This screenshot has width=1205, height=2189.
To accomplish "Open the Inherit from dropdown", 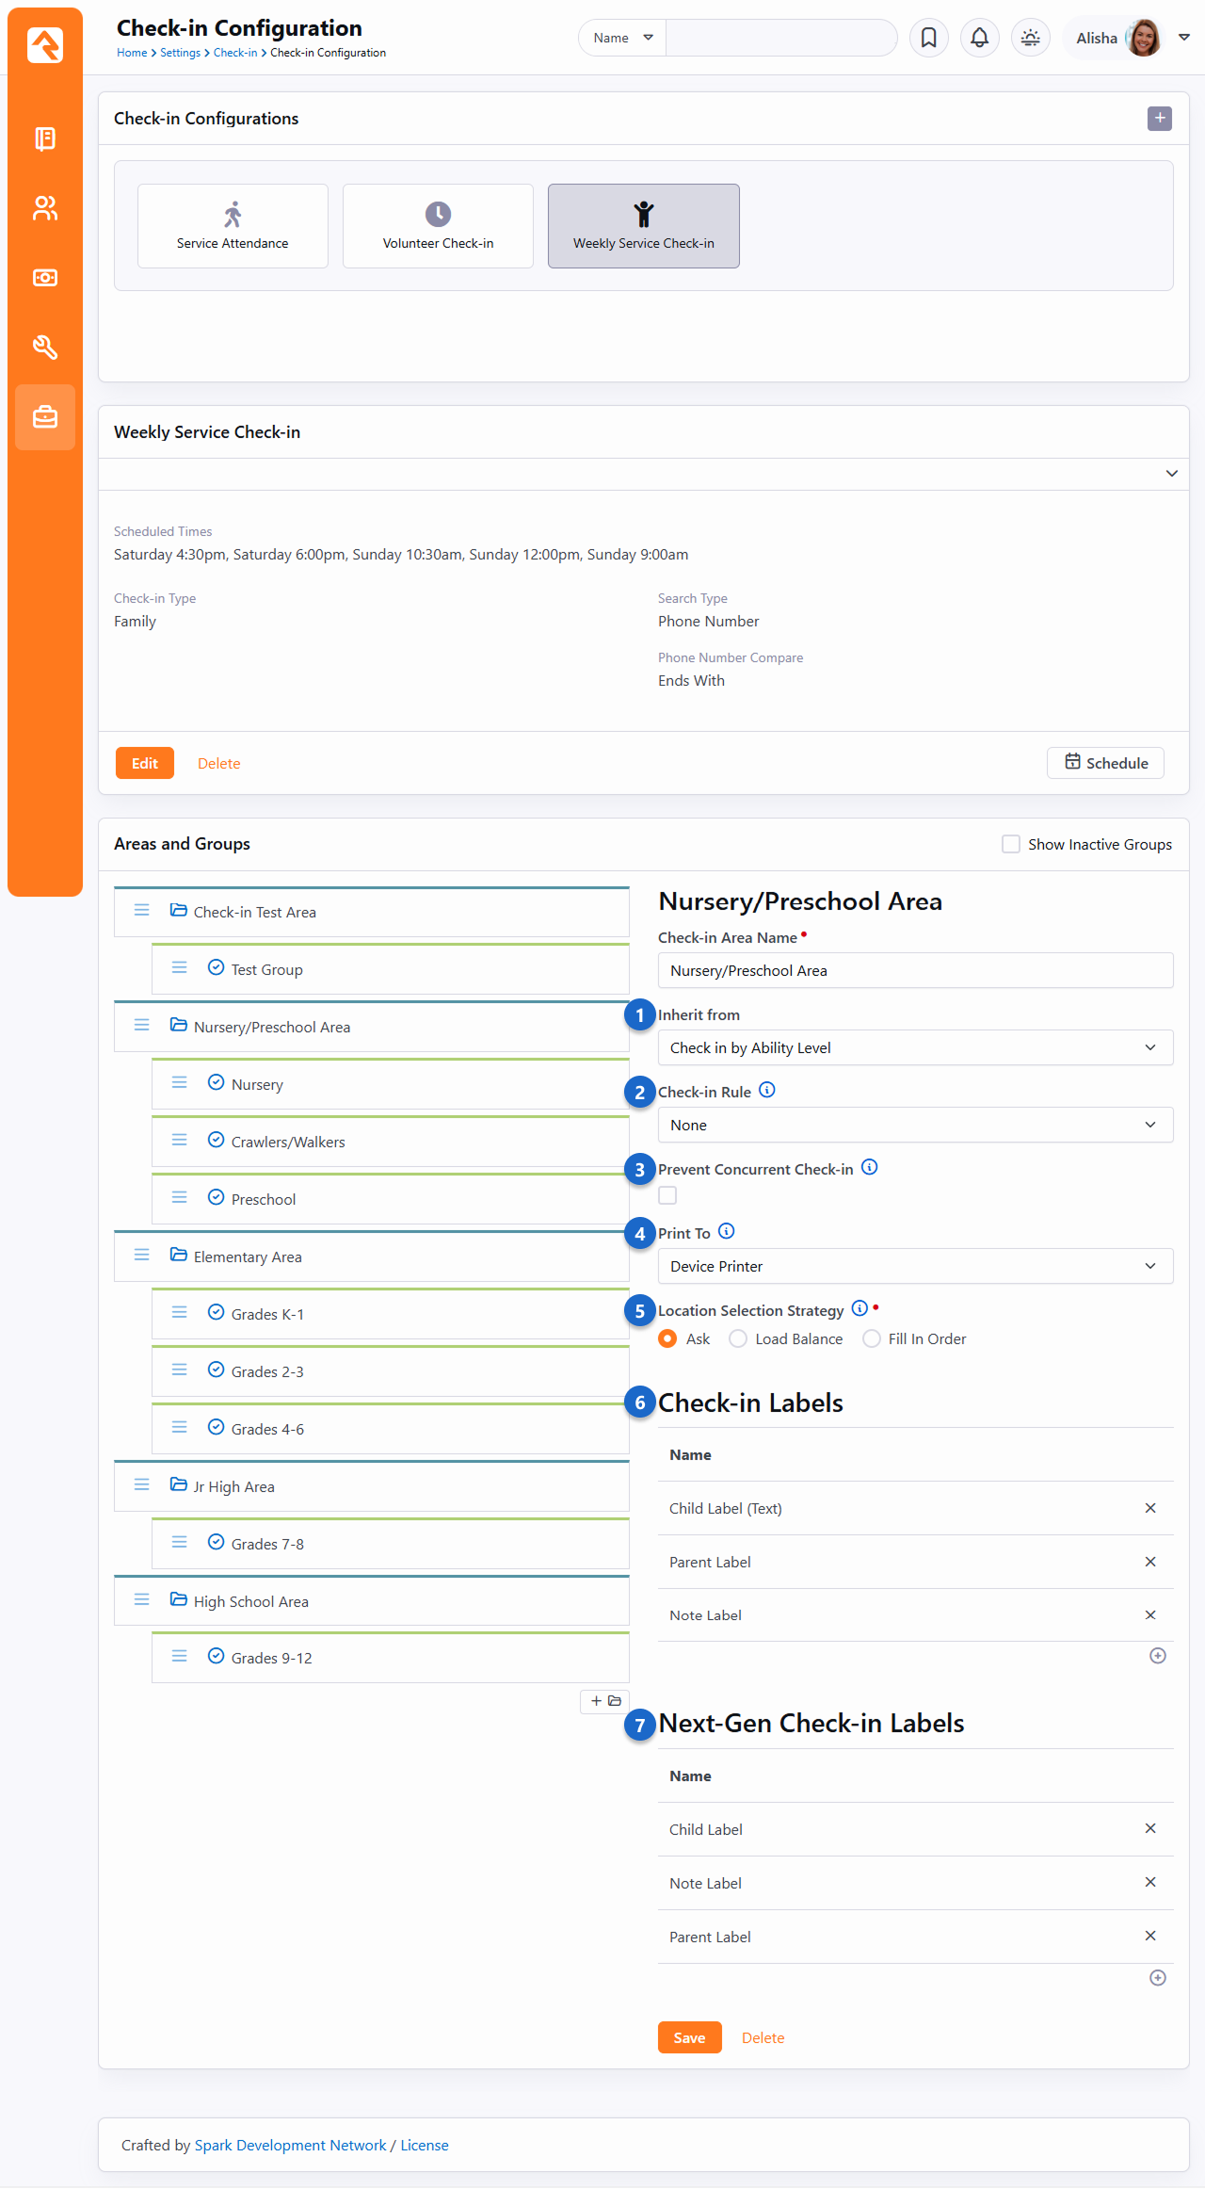I will coord(914,1047).
